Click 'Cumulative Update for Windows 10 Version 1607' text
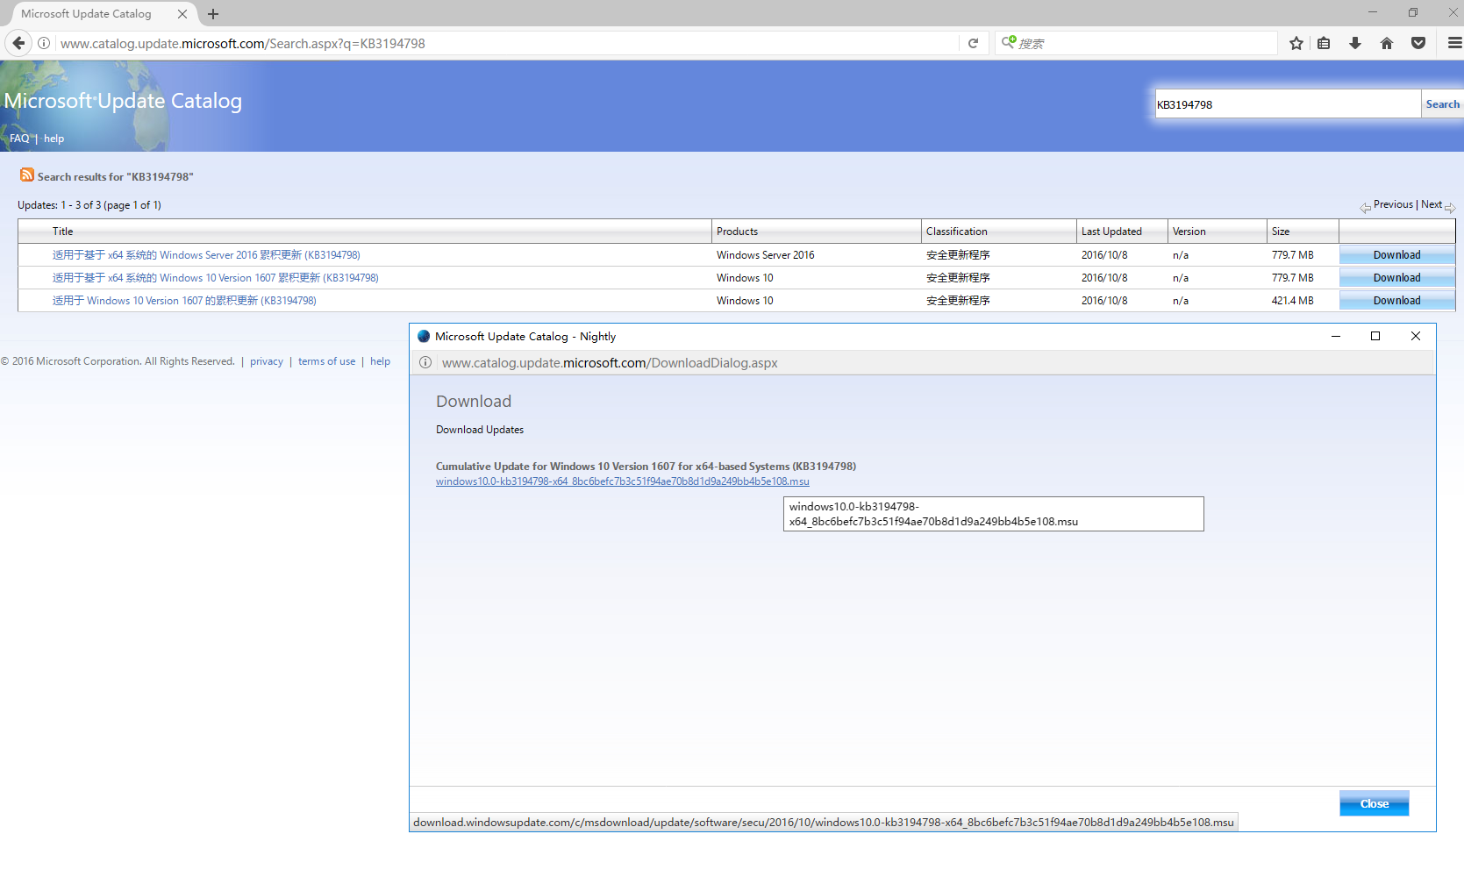This screenshot has width=1464, height=884. [x=646, y=467]
